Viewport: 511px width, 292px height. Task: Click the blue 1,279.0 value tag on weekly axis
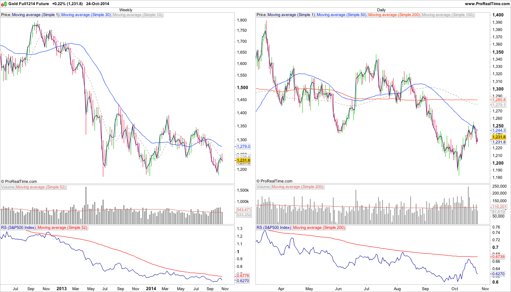click(x=243, y=146)
